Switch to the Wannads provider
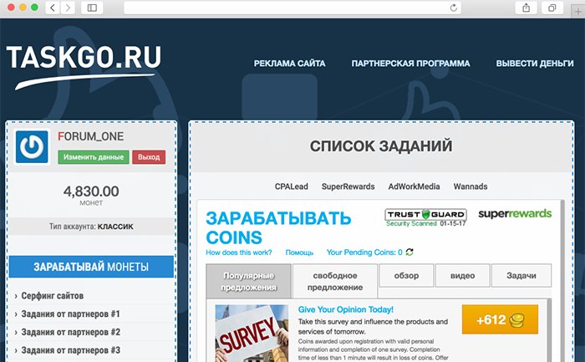 click(x=470, y=186)
